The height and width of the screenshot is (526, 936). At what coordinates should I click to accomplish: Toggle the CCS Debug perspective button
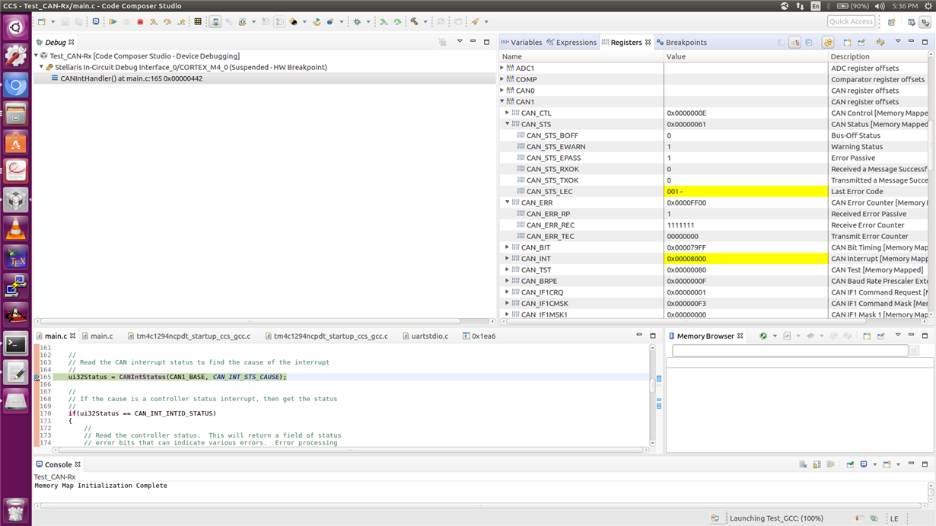coord(925,22)
